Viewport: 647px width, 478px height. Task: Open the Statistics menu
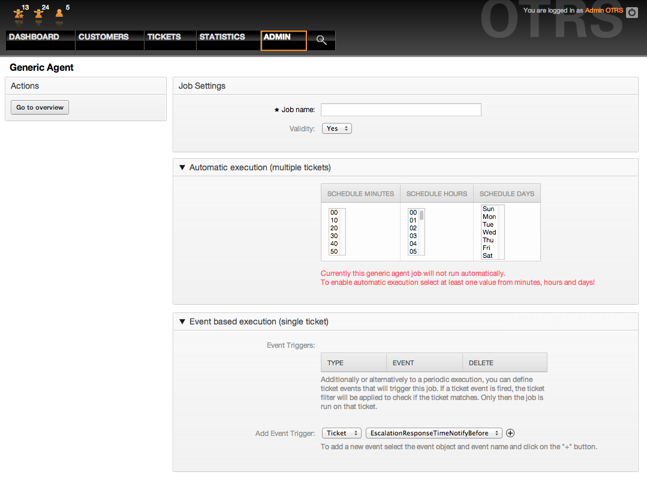coord(222,37)
